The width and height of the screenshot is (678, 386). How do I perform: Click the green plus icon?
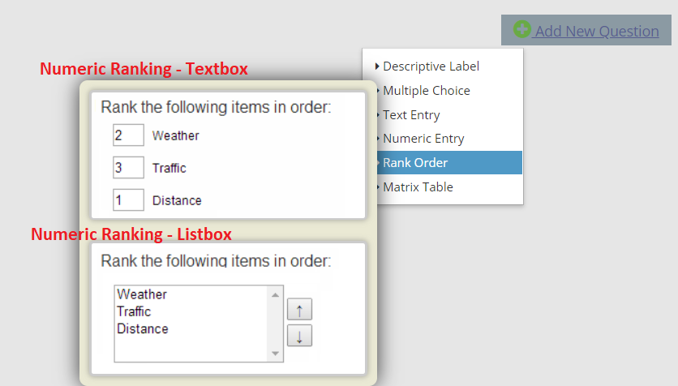(522, 30)
